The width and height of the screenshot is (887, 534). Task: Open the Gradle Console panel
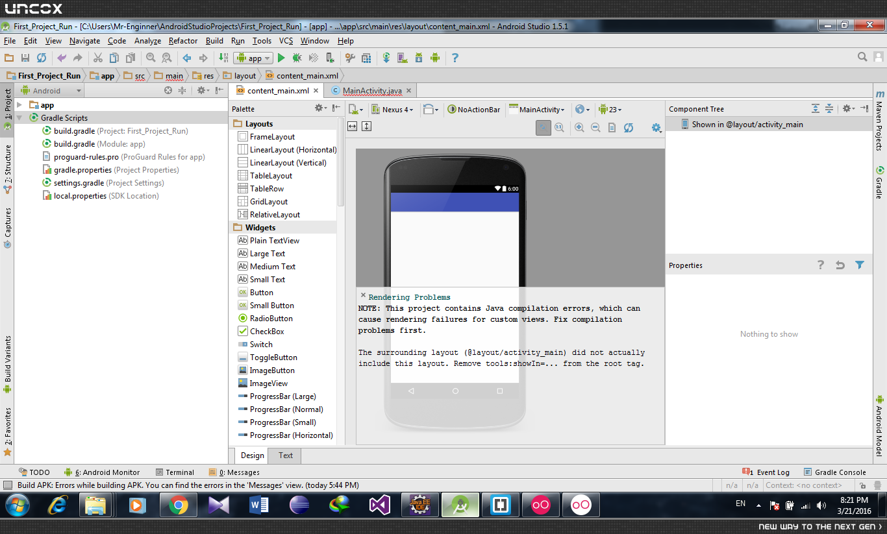(x=835, y=472)
